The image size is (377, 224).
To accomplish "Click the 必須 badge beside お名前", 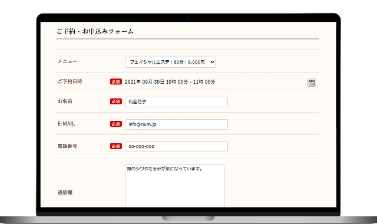I will 116,101.
